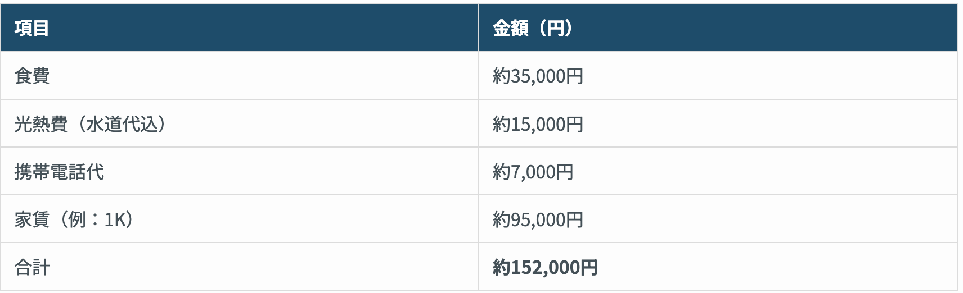This screenshot has width=963, height=293.
Task: Click blank header space right of 金額（円）
Action: [759, 28]
